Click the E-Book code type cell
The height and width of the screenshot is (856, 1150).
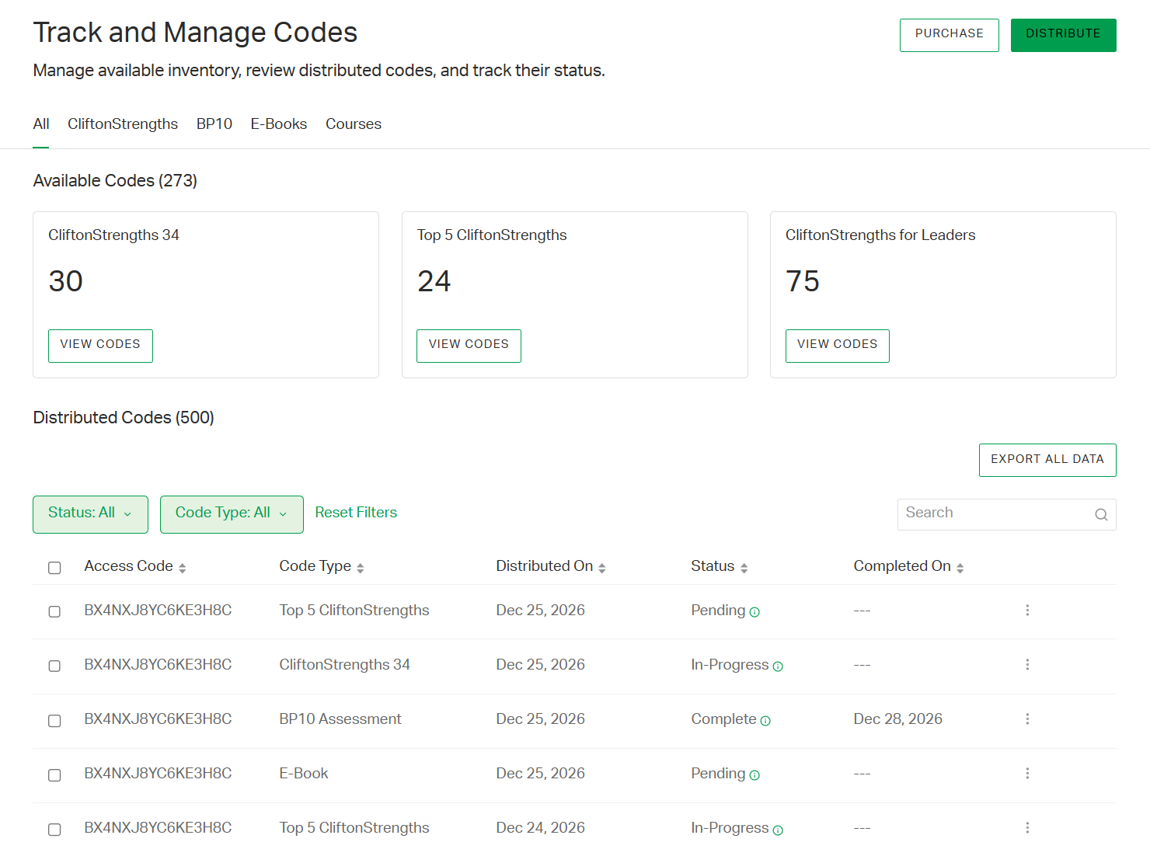[x=304, y=774]
